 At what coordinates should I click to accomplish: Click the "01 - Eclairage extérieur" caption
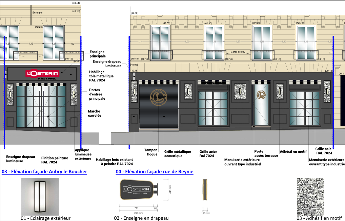45,218
